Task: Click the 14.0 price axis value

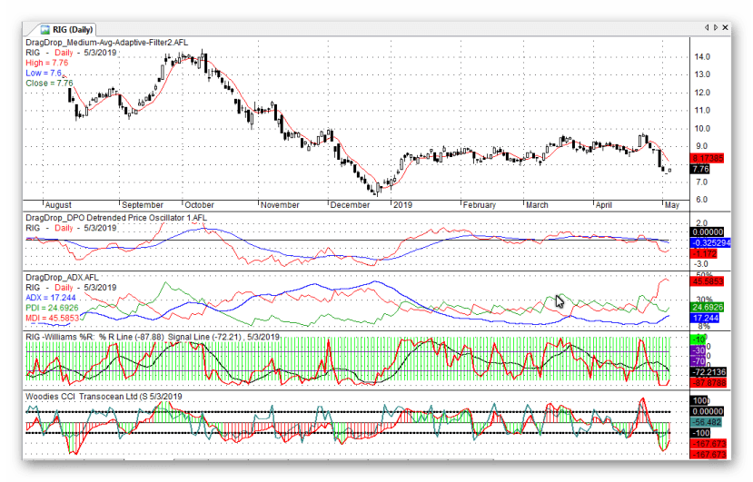Action: click(x=701, y=56)
